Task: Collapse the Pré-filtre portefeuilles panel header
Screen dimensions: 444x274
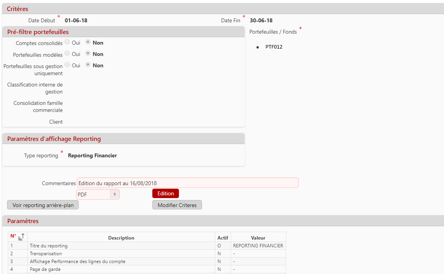Action: [38, 32]
